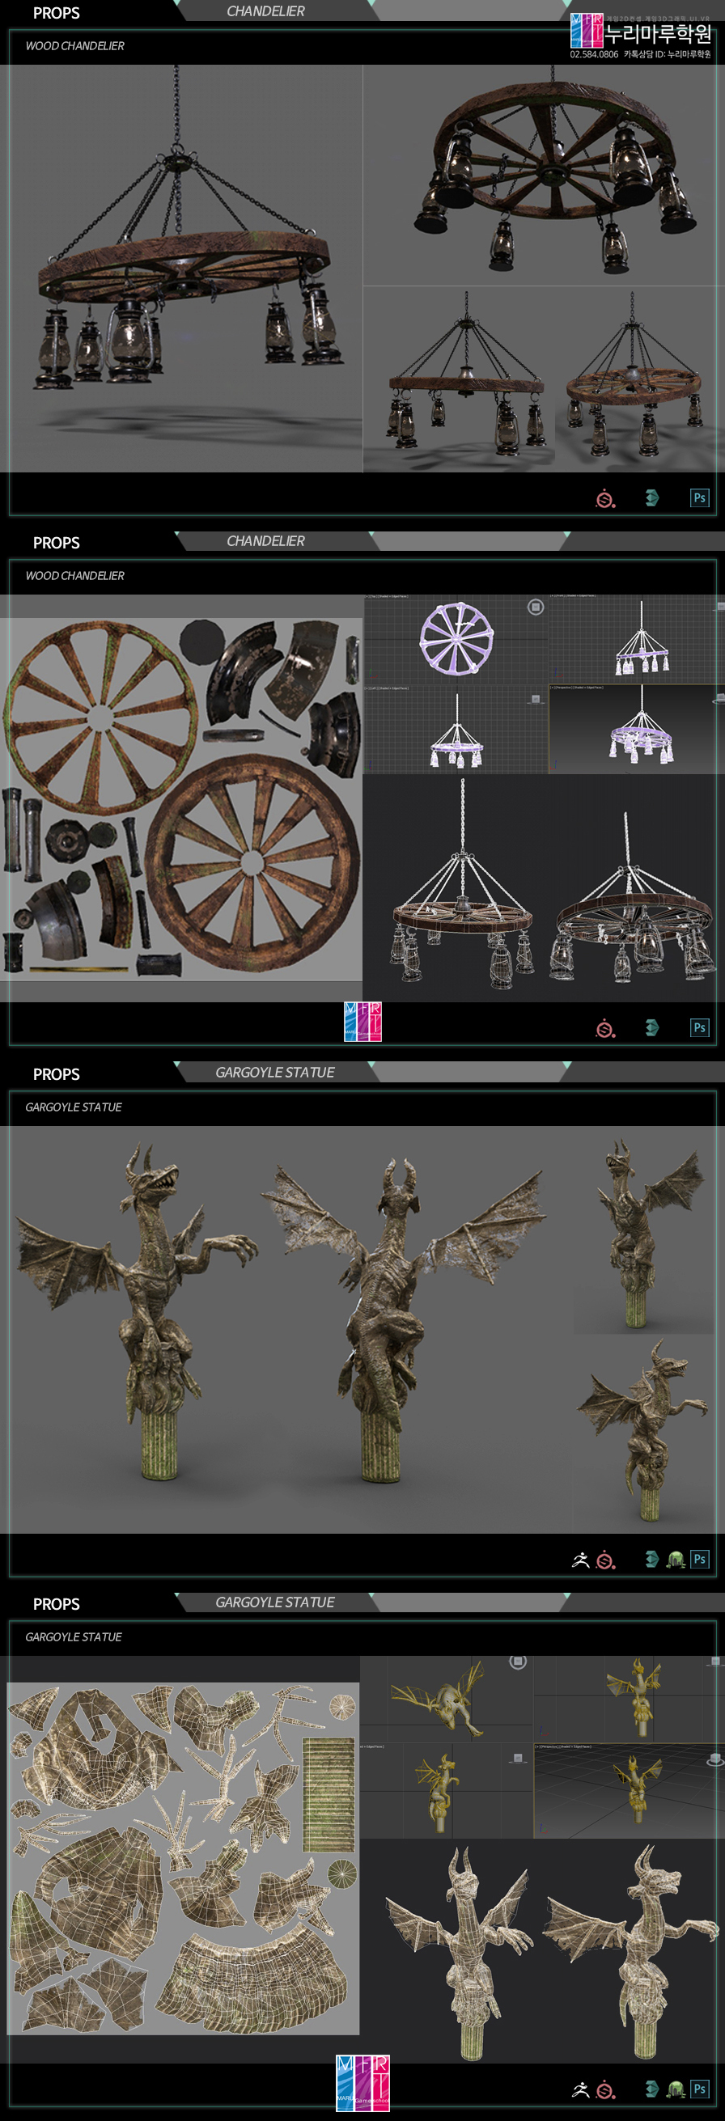
Task: Click the gargoyle UV unwrap texture sheet
Action: coord(183,1858)
